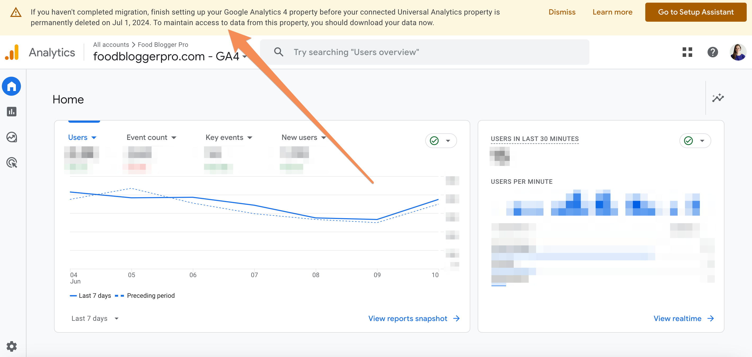Open the foodbloggerpro.com - GA4 property selector
This screenshot has height=357, width=752.
click(170, 56)
